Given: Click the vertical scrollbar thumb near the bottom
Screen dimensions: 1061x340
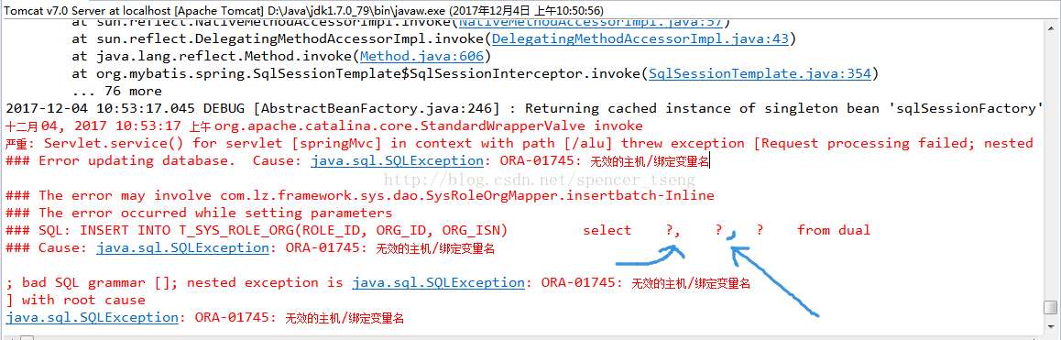Looking at the screenshot, I should point(1050,308).
